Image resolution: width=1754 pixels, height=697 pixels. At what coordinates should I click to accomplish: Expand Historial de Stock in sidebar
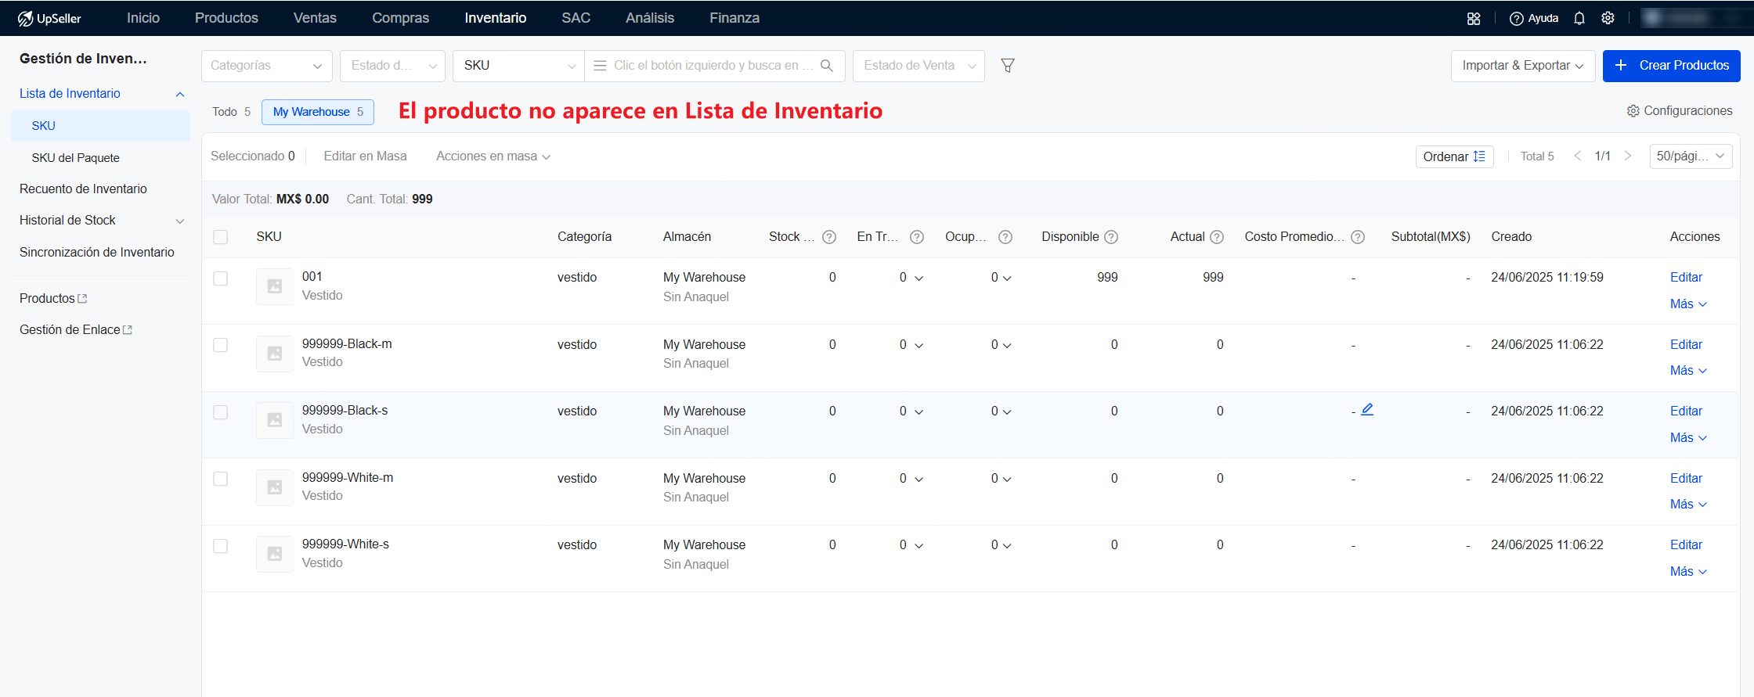click(x=180, y=221)
